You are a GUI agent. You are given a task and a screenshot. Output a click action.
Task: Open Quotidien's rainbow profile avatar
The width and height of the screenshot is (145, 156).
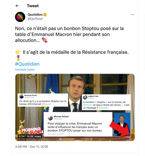[x=20, y=17]
